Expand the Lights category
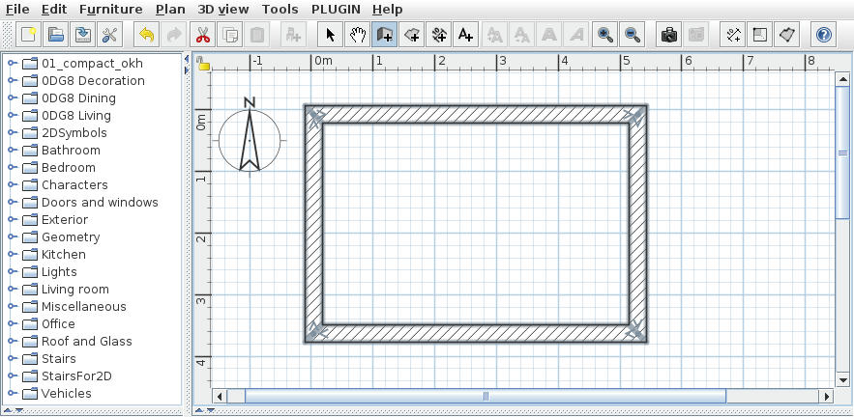 pos(12,272)
